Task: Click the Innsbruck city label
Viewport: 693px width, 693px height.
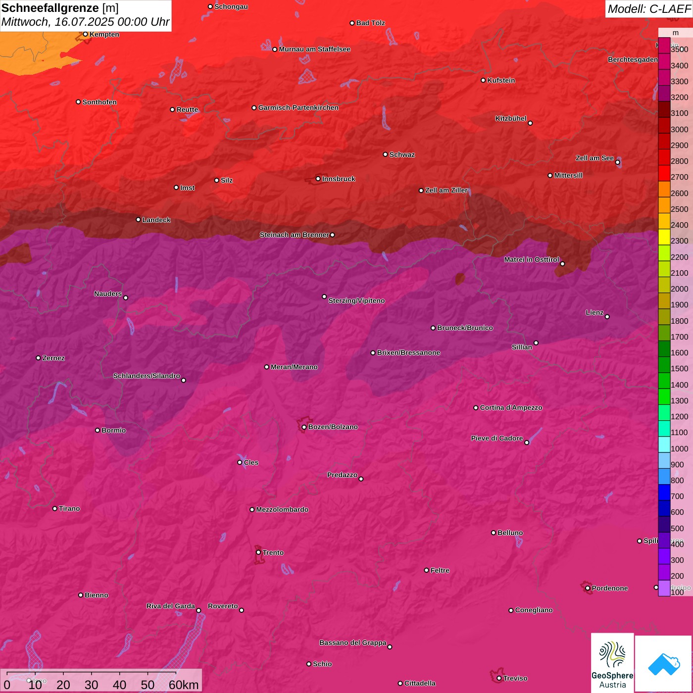Action: coord(339,179)
